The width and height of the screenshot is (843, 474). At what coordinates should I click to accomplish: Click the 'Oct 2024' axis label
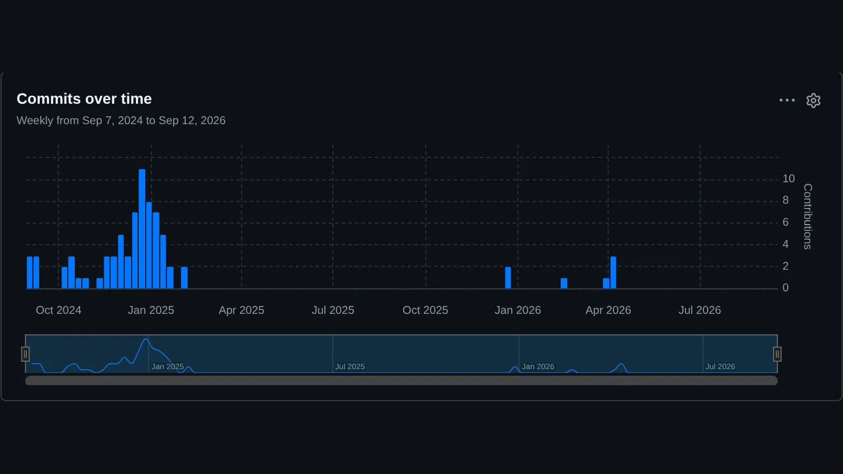(x=59, y=310)
